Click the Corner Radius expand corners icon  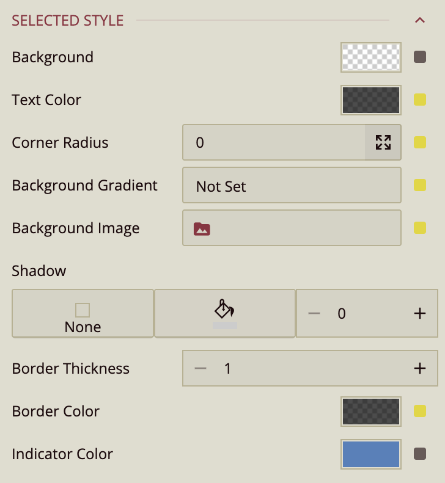[383, 143]
